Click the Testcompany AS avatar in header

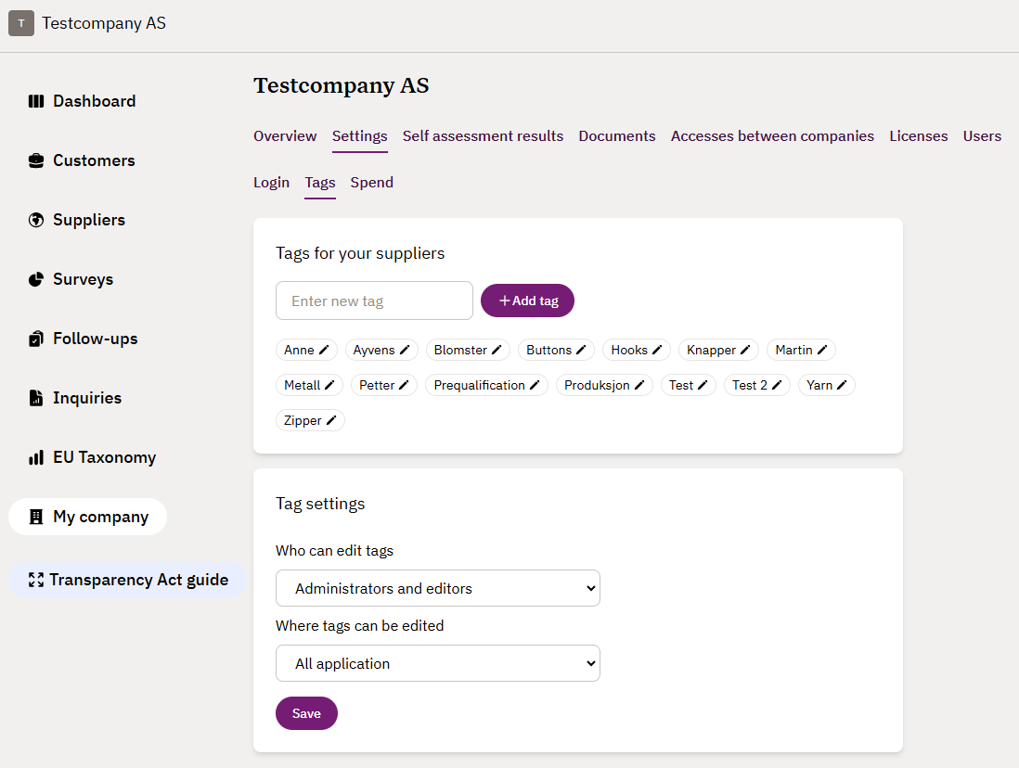click(x=21, y=23)
